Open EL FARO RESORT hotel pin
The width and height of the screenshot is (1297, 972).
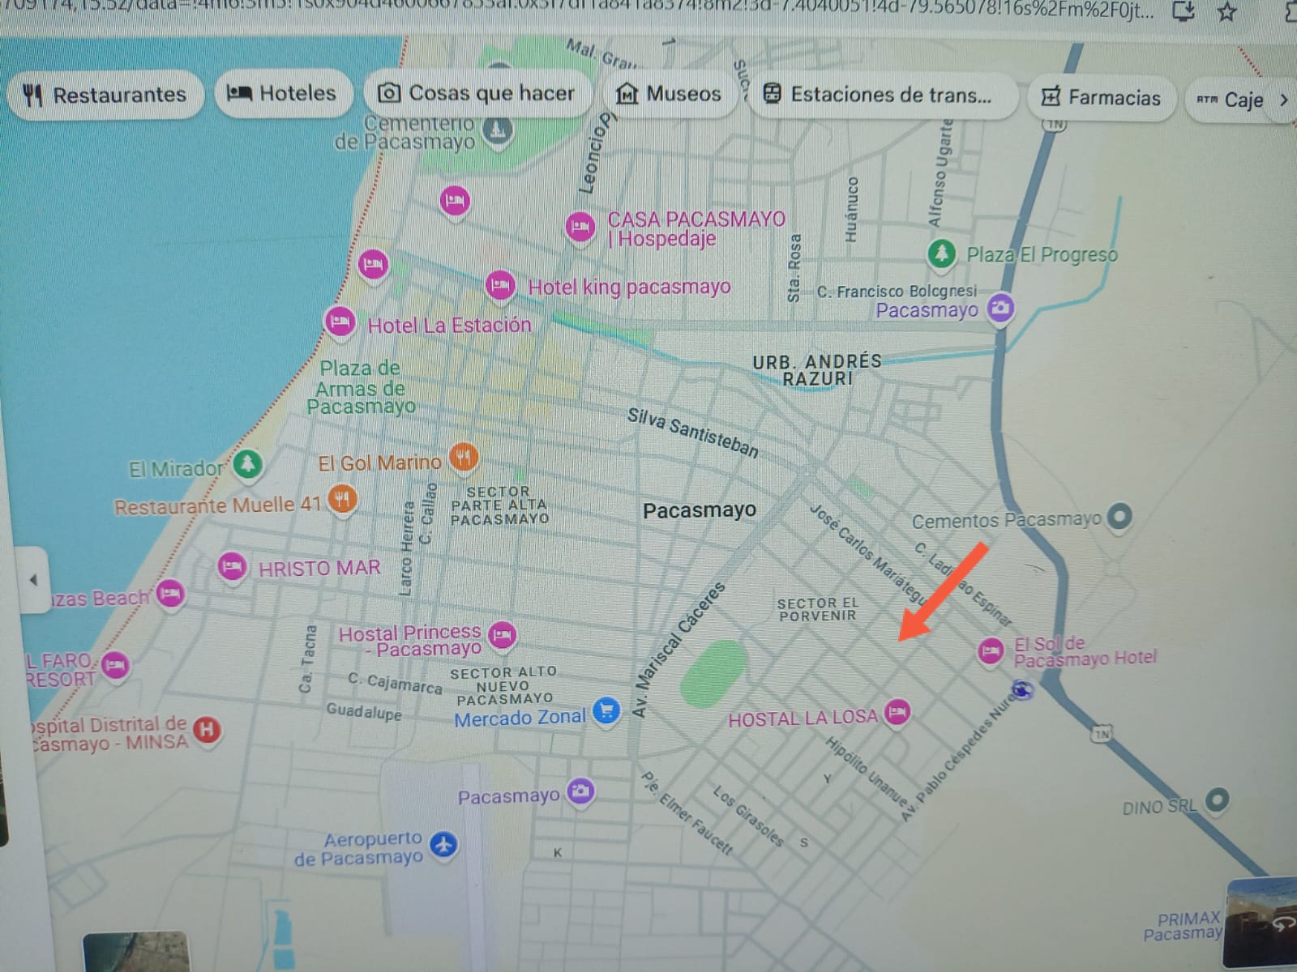(x=115, y=667)
